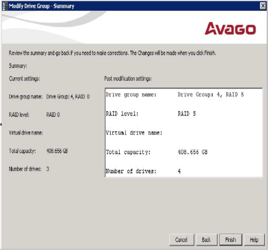
Task: Click the current total capacity value
Action: click(57, 151)
